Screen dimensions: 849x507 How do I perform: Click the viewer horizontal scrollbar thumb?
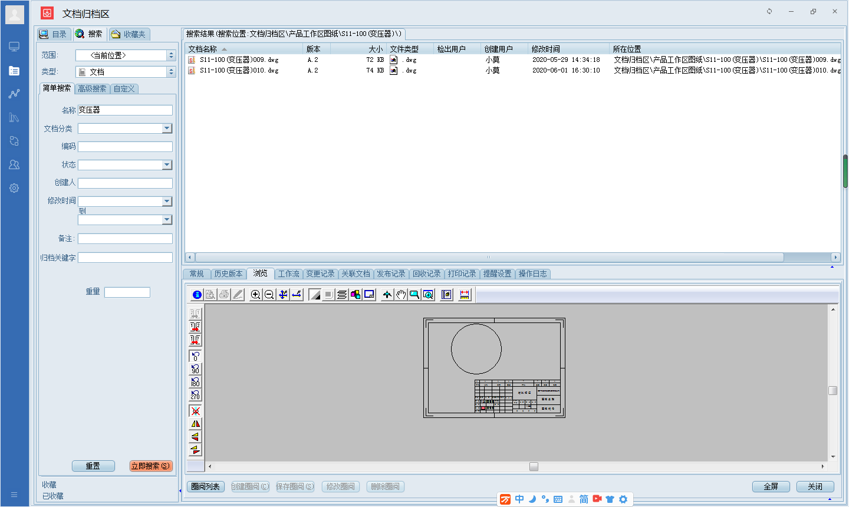[534, 467]
